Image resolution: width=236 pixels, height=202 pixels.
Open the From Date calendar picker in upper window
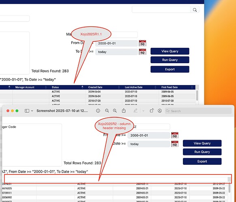142,43
